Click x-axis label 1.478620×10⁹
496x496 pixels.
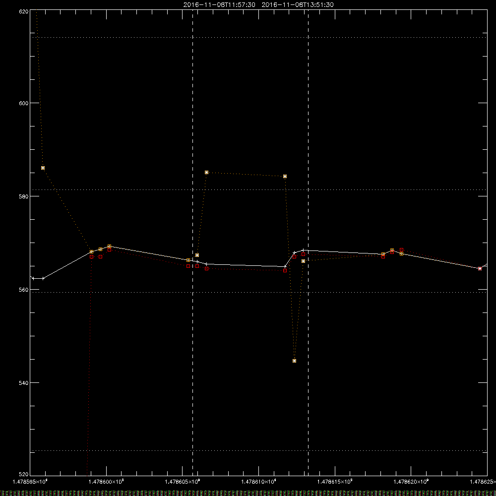(411, 482)
